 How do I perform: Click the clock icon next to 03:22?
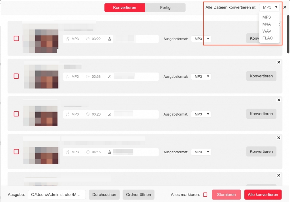point(88,39)
